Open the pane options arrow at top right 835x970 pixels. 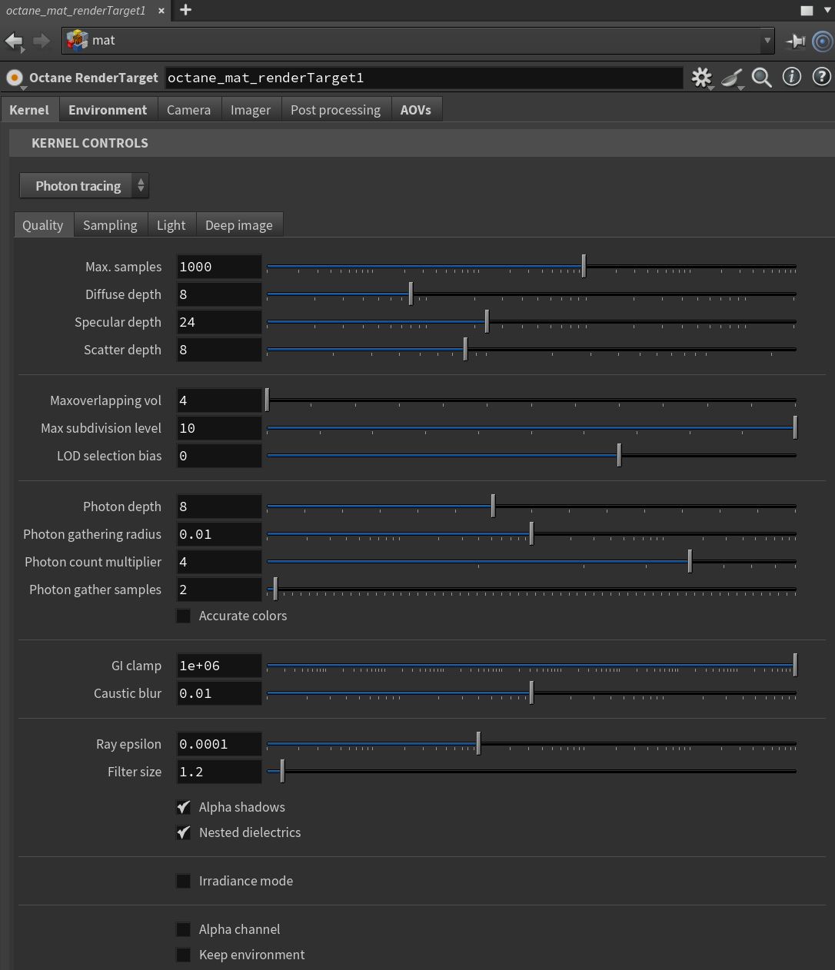click(827, 11)
